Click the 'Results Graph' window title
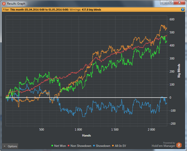 [x=16, y=4]
